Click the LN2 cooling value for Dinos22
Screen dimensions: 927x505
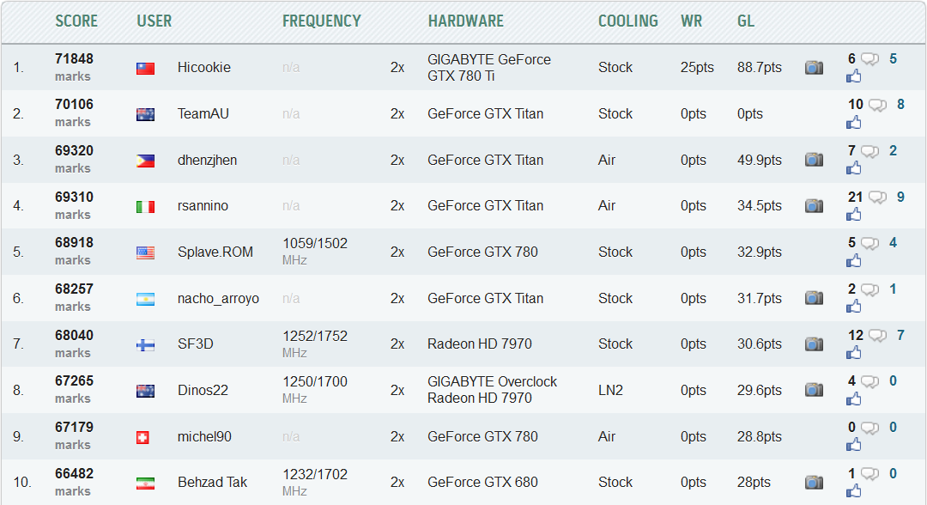610,390
